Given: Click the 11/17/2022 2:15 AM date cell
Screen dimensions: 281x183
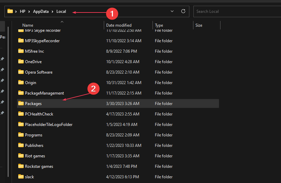Looking at the screenshot, I should (124, 93).
